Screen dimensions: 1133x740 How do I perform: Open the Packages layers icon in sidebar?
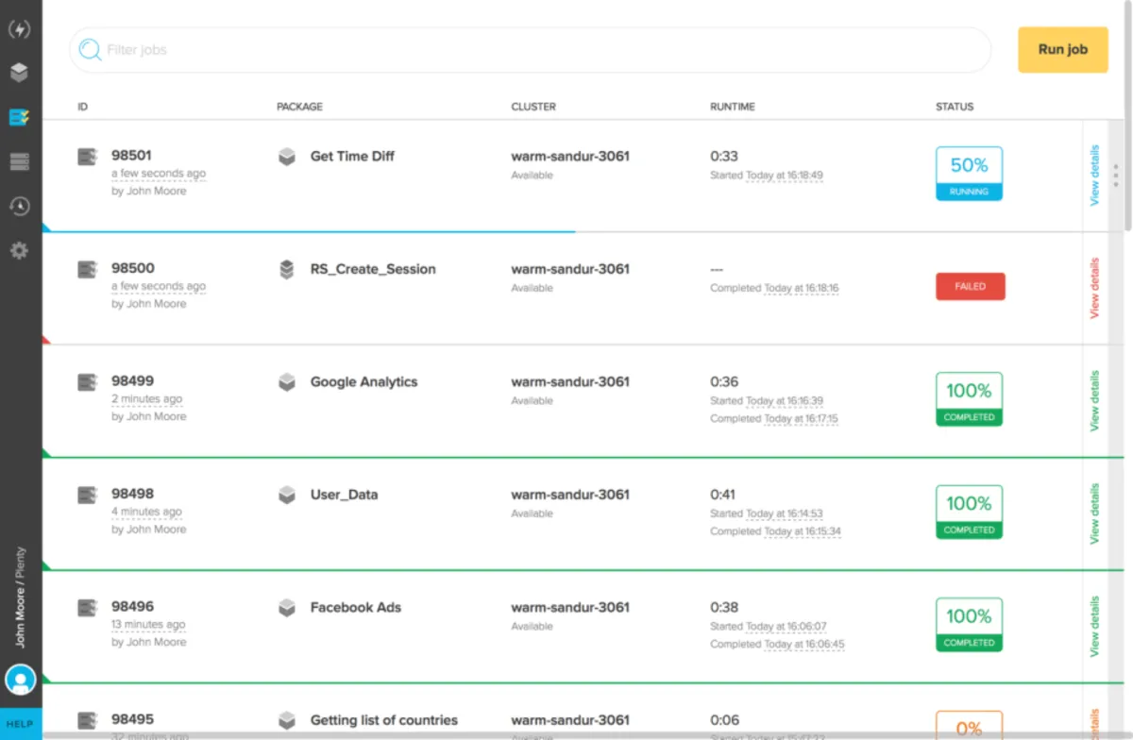(20, 73)
